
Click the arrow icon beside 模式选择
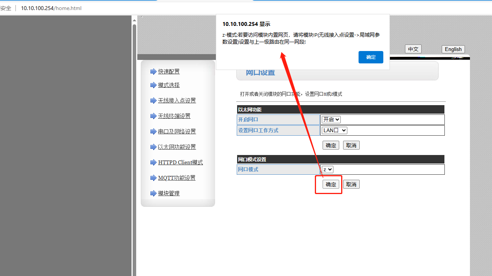coord(153,85)
